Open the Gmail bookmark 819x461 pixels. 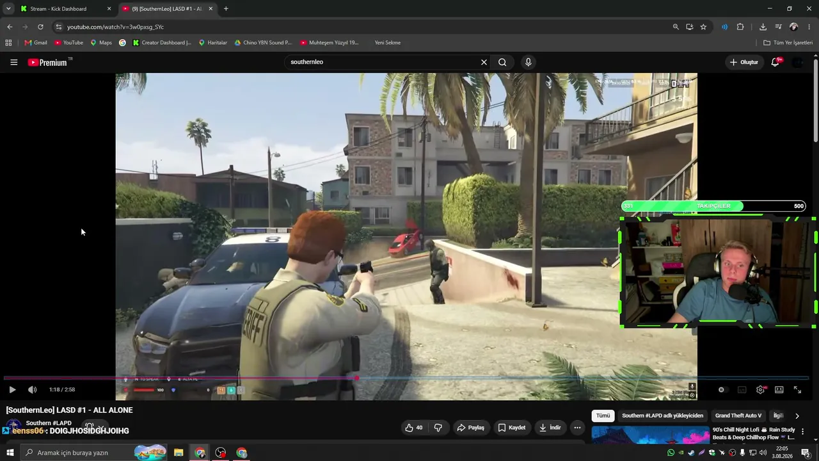tap(36, 43)
